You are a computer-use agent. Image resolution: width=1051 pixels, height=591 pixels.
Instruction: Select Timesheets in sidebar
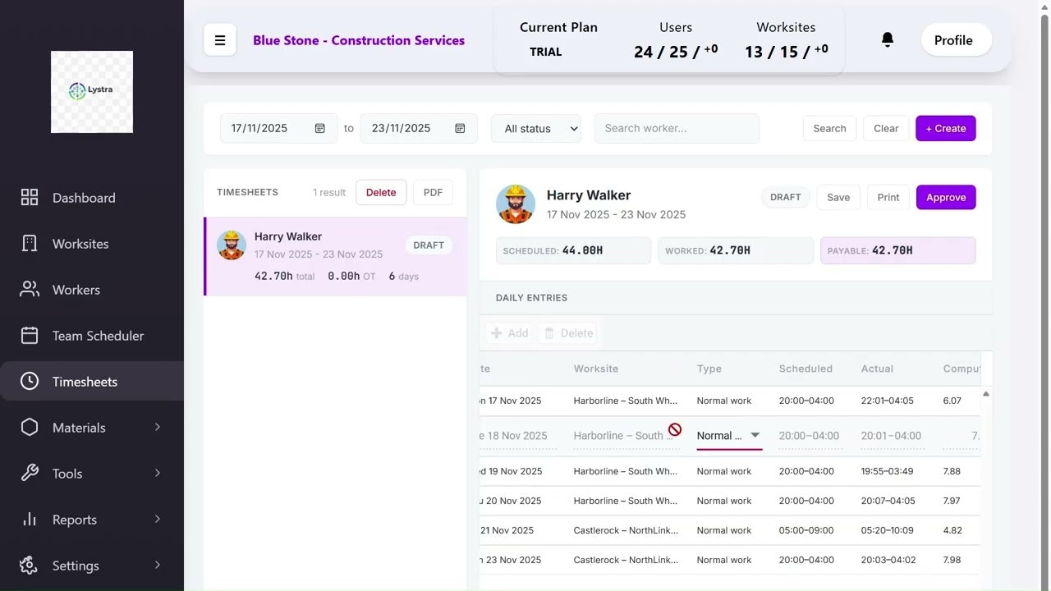[92, 382]
